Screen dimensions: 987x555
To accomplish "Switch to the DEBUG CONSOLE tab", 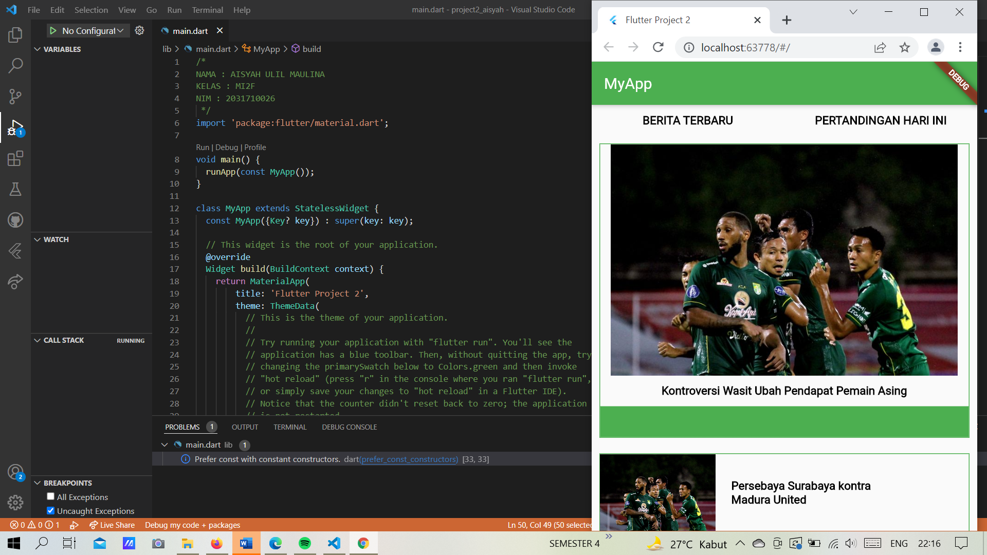I will pyautogui.click(x=349, y=427).
